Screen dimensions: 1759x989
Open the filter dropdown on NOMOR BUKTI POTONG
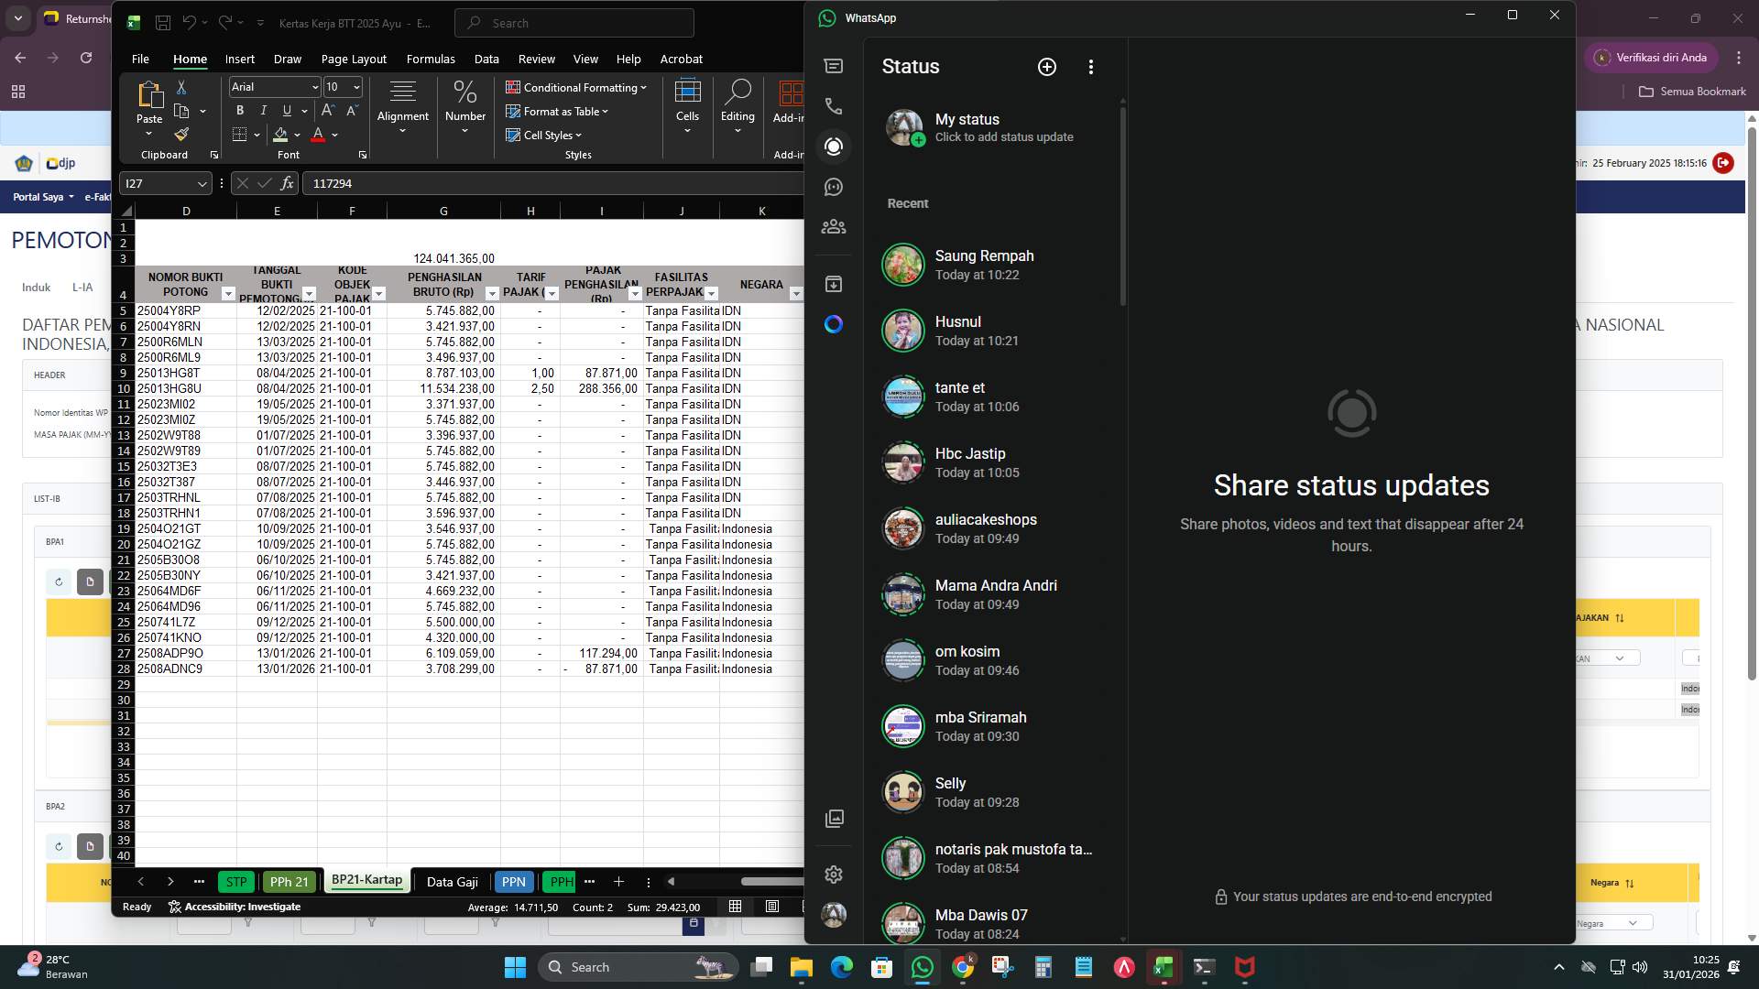coord(229,294)
